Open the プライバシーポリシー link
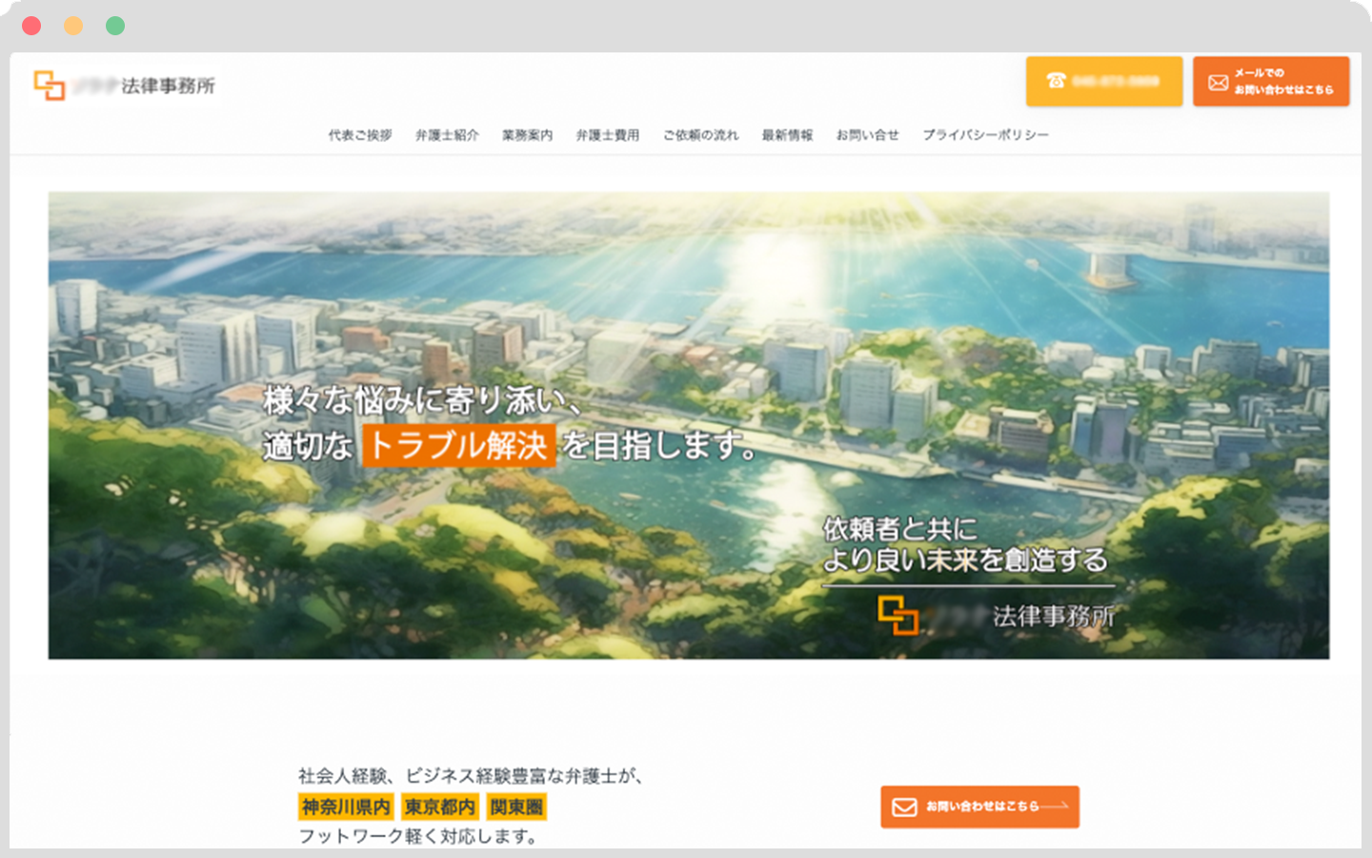1372x858 pixels. coord(985,135)
